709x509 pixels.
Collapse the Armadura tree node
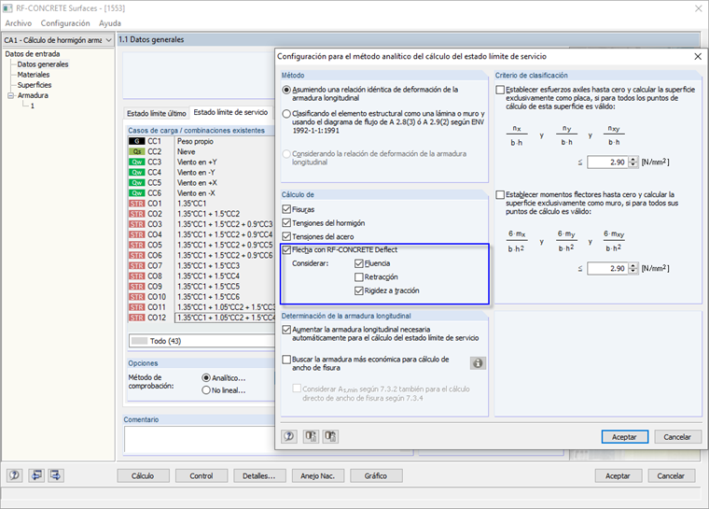[10, 95]
